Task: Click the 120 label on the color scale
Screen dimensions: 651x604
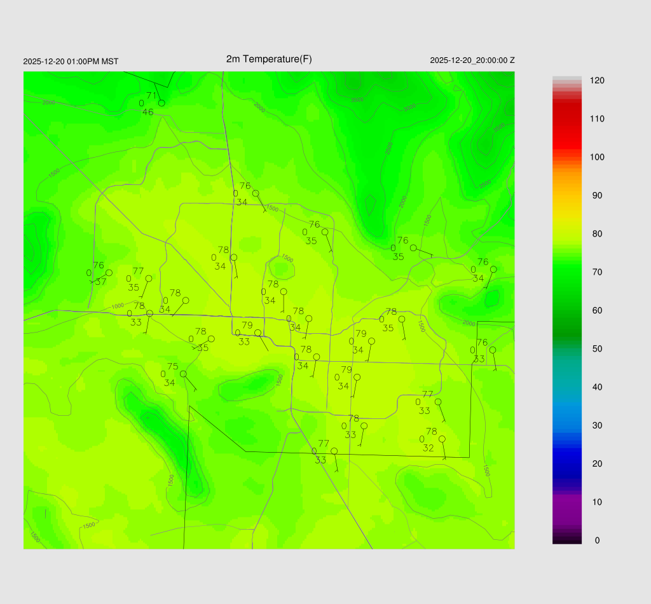Action: pos(597,81)
